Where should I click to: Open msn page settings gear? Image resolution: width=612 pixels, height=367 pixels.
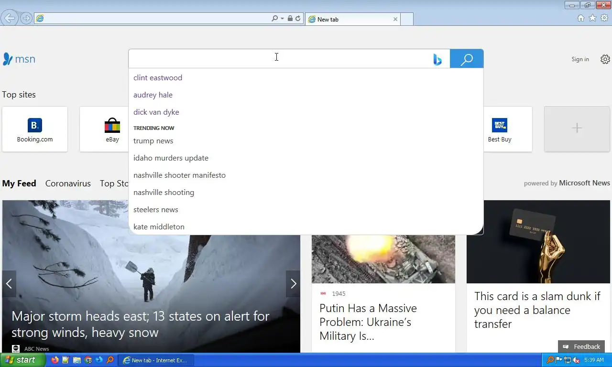tap(605, 59)
